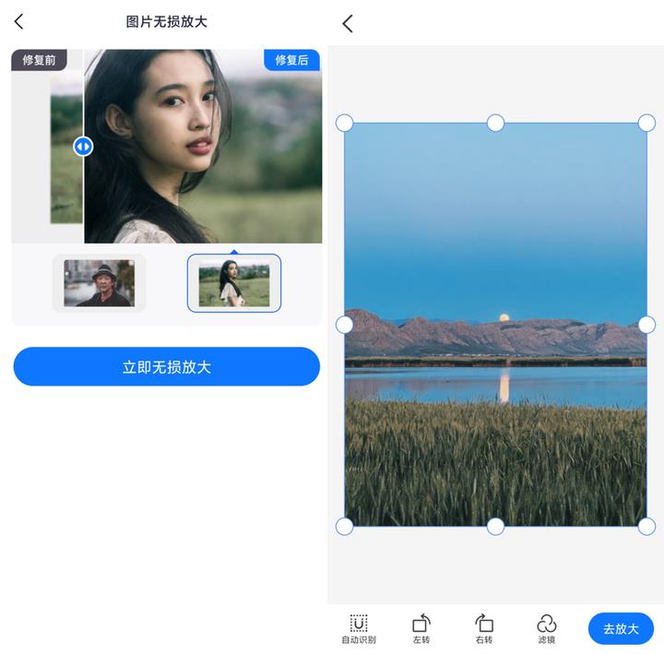Click the restored portrait preview image
The height and width of the screenshot is (654, 664).
203,146
